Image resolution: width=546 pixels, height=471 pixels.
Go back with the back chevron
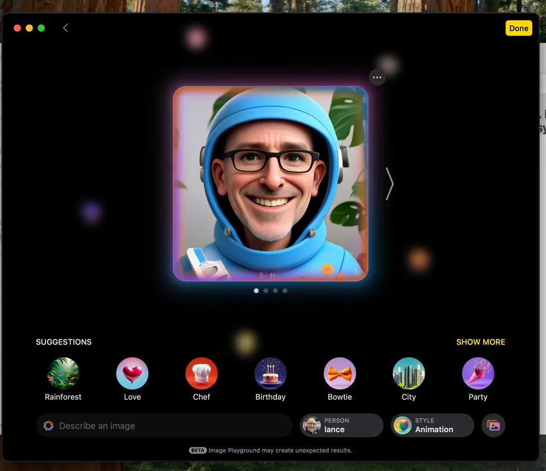pos(65,28)
